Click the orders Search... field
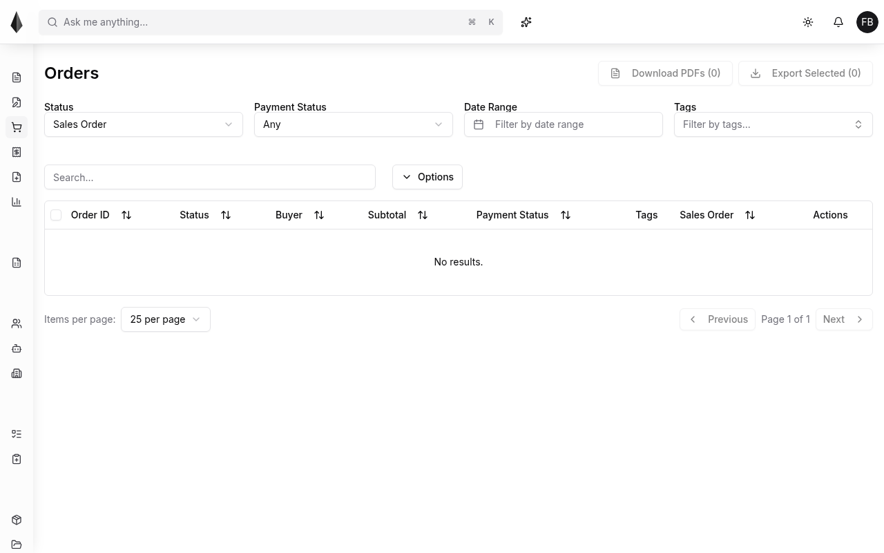Screen dimensions: 884x553 click(x=210, y=177)
